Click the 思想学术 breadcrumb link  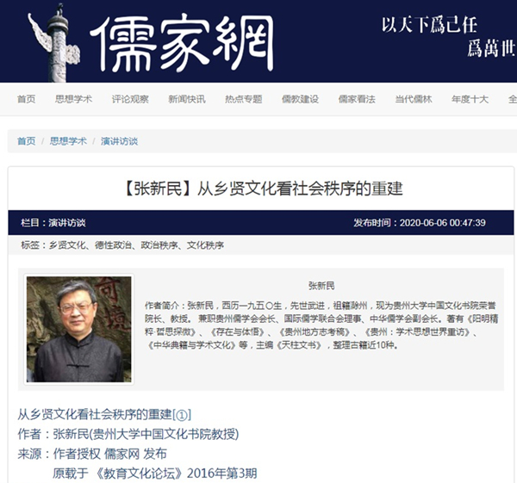[68, 141]
